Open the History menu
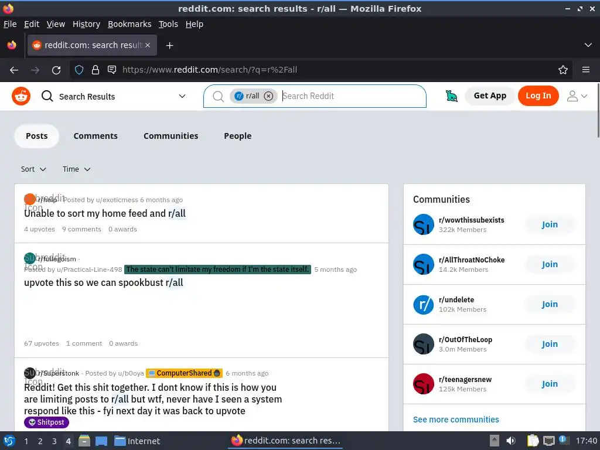The width and height of the screenshot is (600, 450). pos(87,24)
